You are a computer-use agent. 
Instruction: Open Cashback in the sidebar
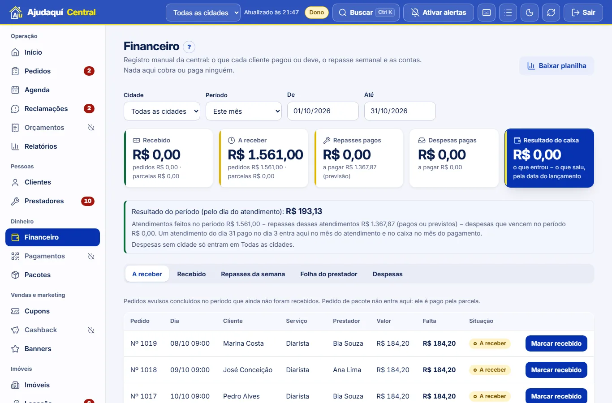tap(52, 330)
